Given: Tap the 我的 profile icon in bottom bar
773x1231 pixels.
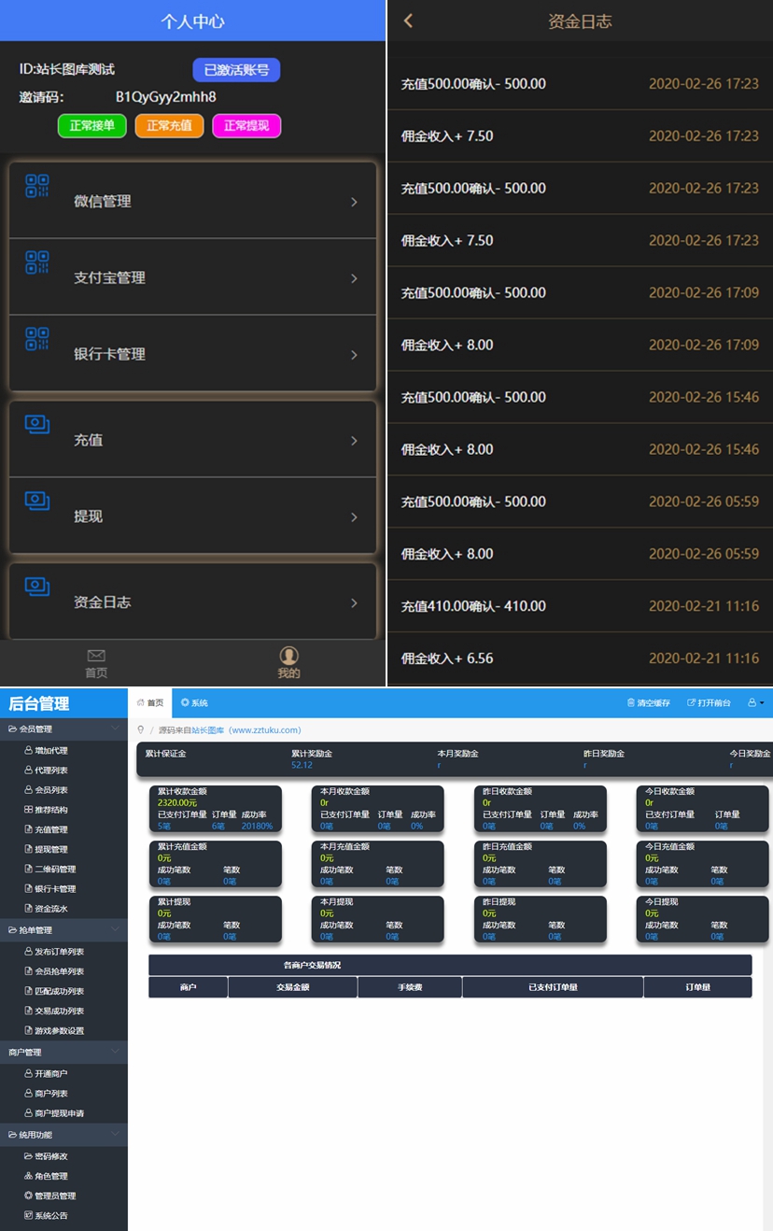Looking at the screenshot, I should click(x=289, y=656).
